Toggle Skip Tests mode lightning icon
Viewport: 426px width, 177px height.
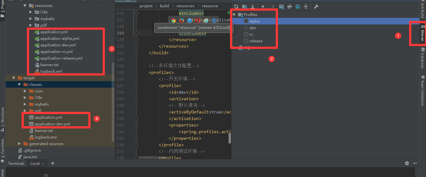coord(298,7)
